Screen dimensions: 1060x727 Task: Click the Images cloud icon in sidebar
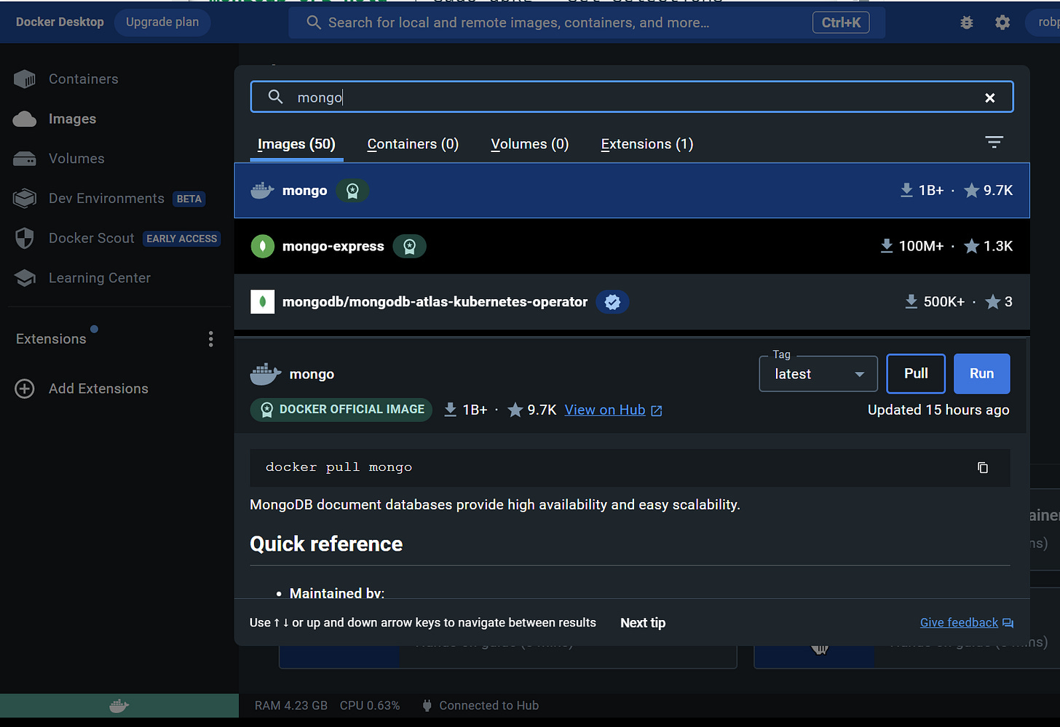25,119
